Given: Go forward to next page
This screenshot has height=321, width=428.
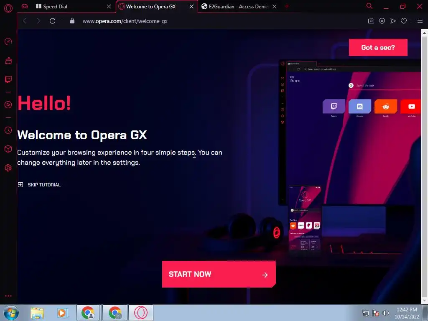Looking at the screenshot, I should [38, 21].
